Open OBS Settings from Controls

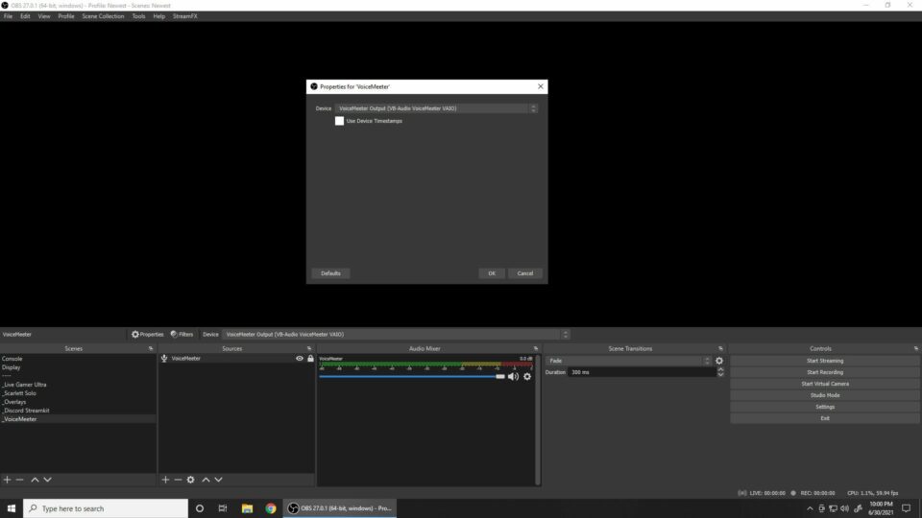pyautogui.click(x=825, y=407)
